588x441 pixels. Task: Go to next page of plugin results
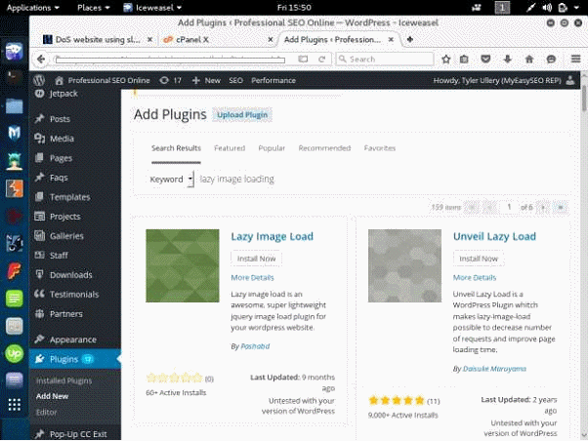pos(543,207)
